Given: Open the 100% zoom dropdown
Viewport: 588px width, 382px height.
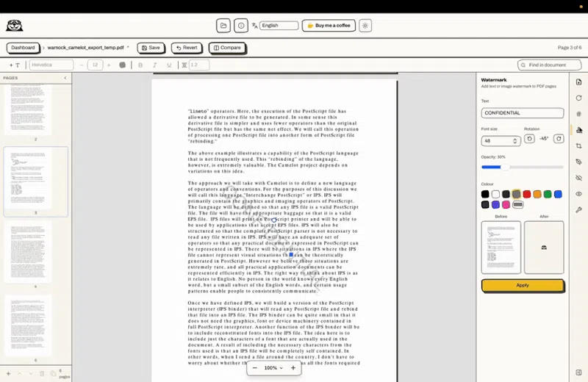Looking at the screenshot, I should 273,368.
